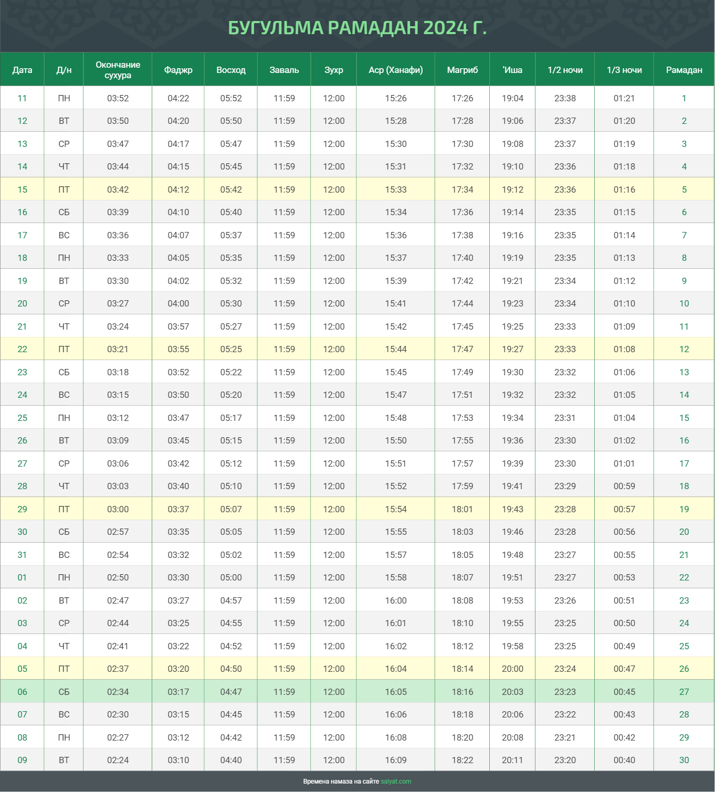Viewport: 715px width, 792px height.
Task: Click the Заваль column header
Action: coord(284,70)
